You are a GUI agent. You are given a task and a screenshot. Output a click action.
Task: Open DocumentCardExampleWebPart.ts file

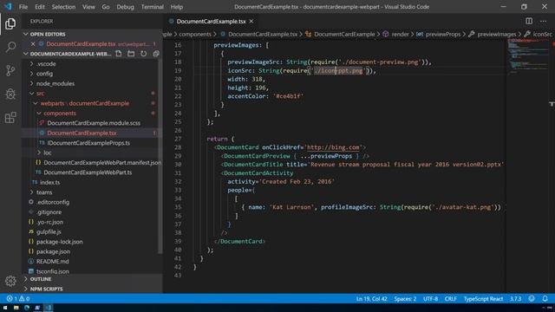tap(88, 172)
